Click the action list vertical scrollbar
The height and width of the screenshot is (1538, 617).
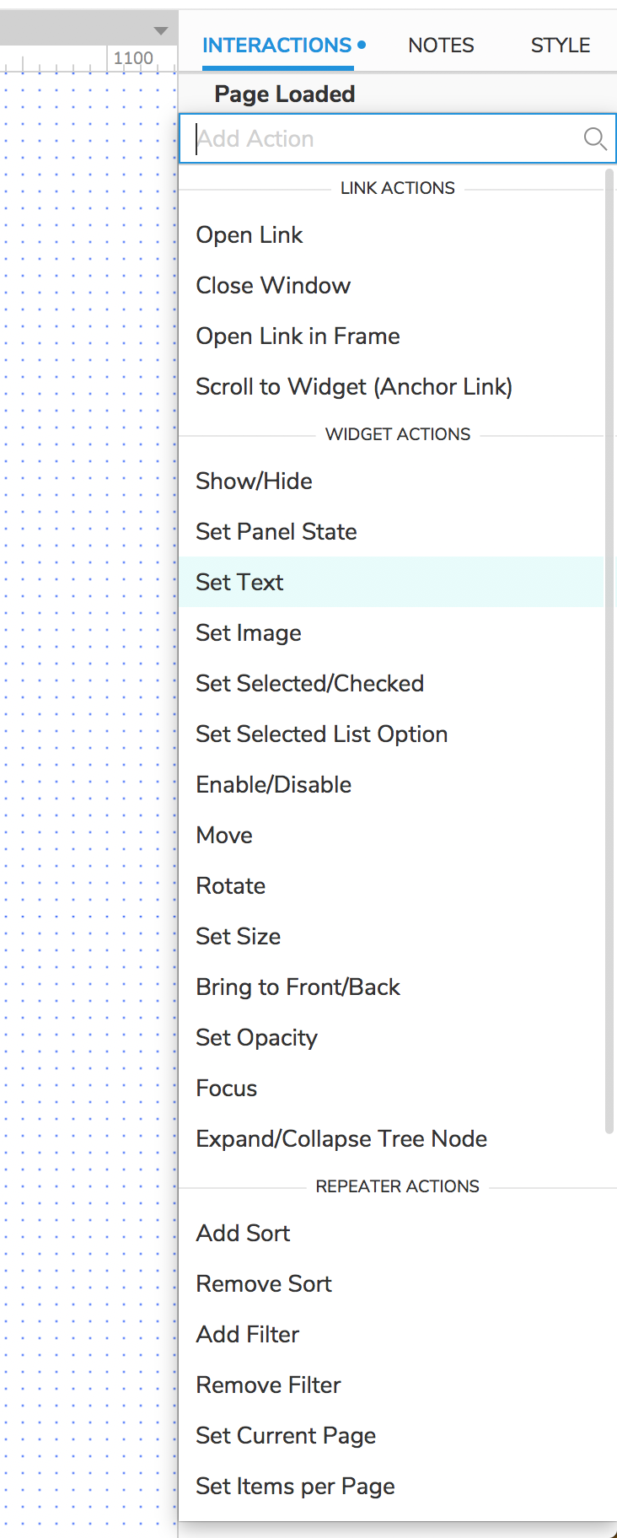click(609, 651)
